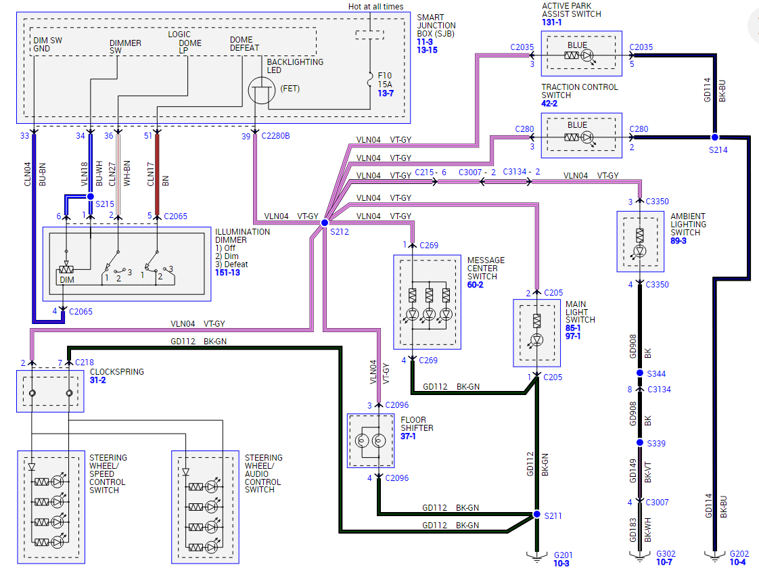Image resolution: width=759 pixels, height=577 pixels.
Task: Click the ILLUMINATION DIMMER title
Action: pos(242,235)
